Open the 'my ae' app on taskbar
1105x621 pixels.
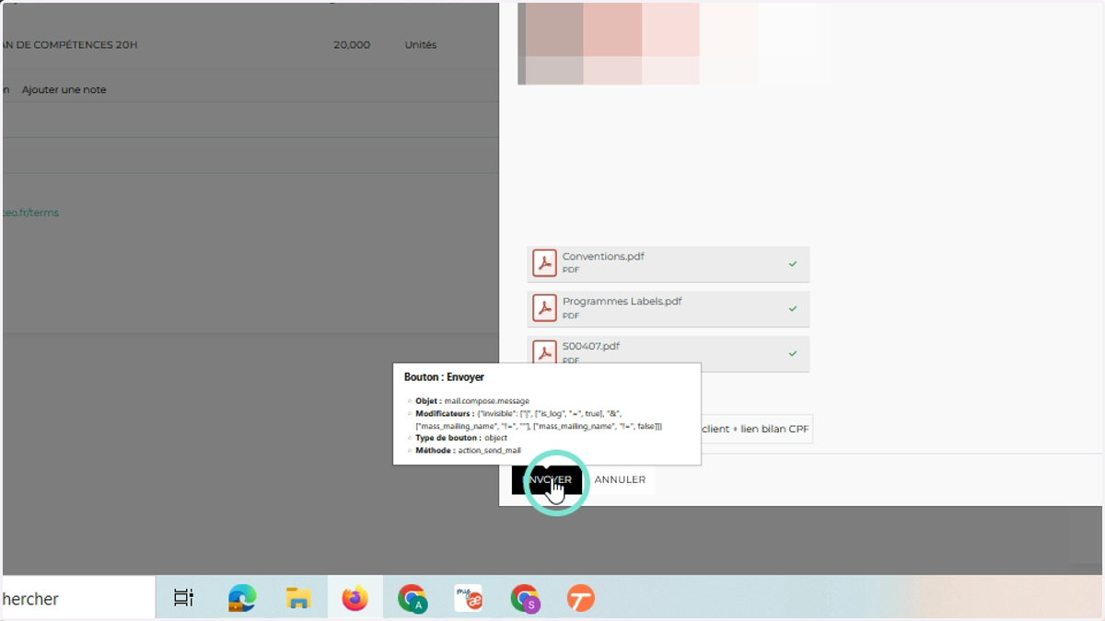point(469,598)
